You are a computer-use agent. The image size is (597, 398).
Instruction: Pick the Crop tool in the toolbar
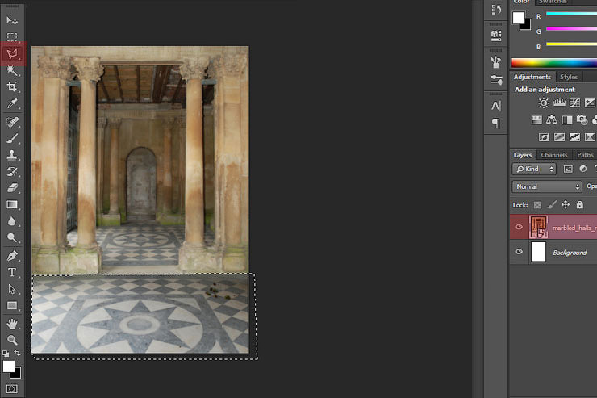tap(12, 87)
